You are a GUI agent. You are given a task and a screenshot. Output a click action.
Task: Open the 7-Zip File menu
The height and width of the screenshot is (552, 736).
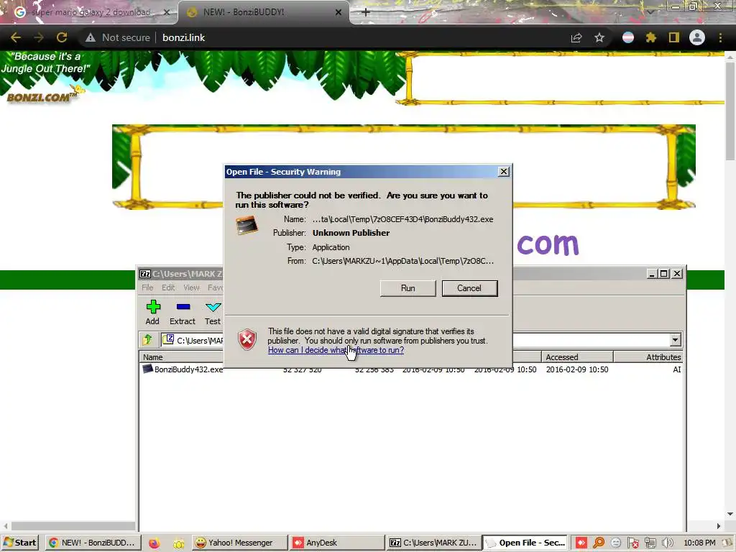pyautogui.click(x=147, y=287)
